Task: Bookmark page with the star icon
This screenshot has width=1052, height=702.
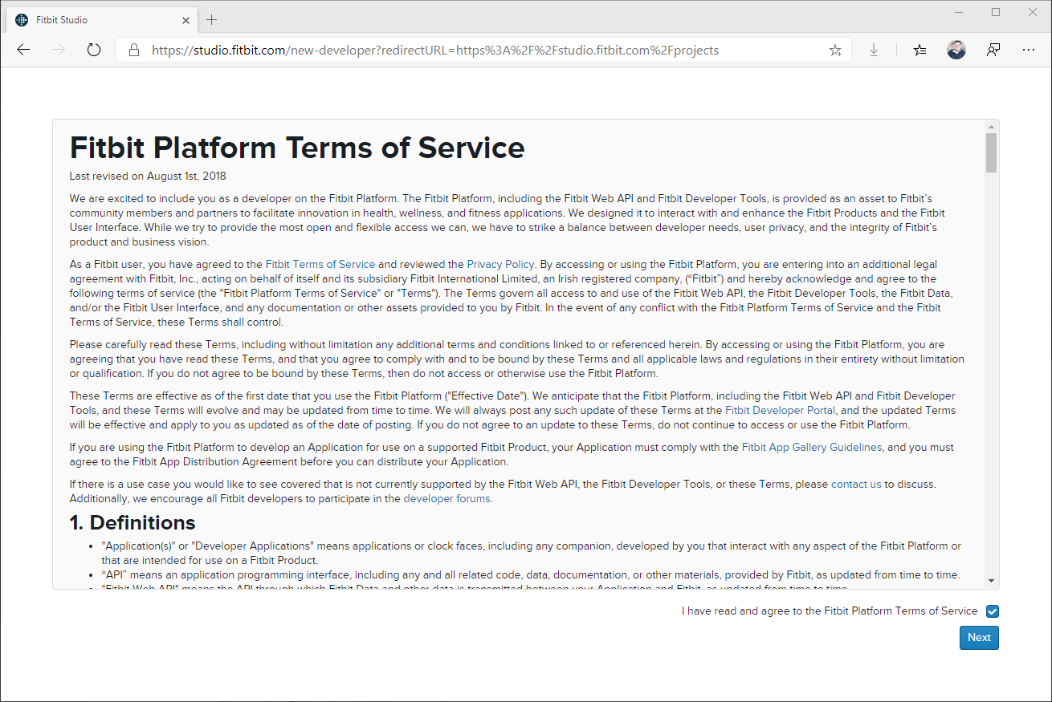Action: pyautogui.click(x=835, y=50)
